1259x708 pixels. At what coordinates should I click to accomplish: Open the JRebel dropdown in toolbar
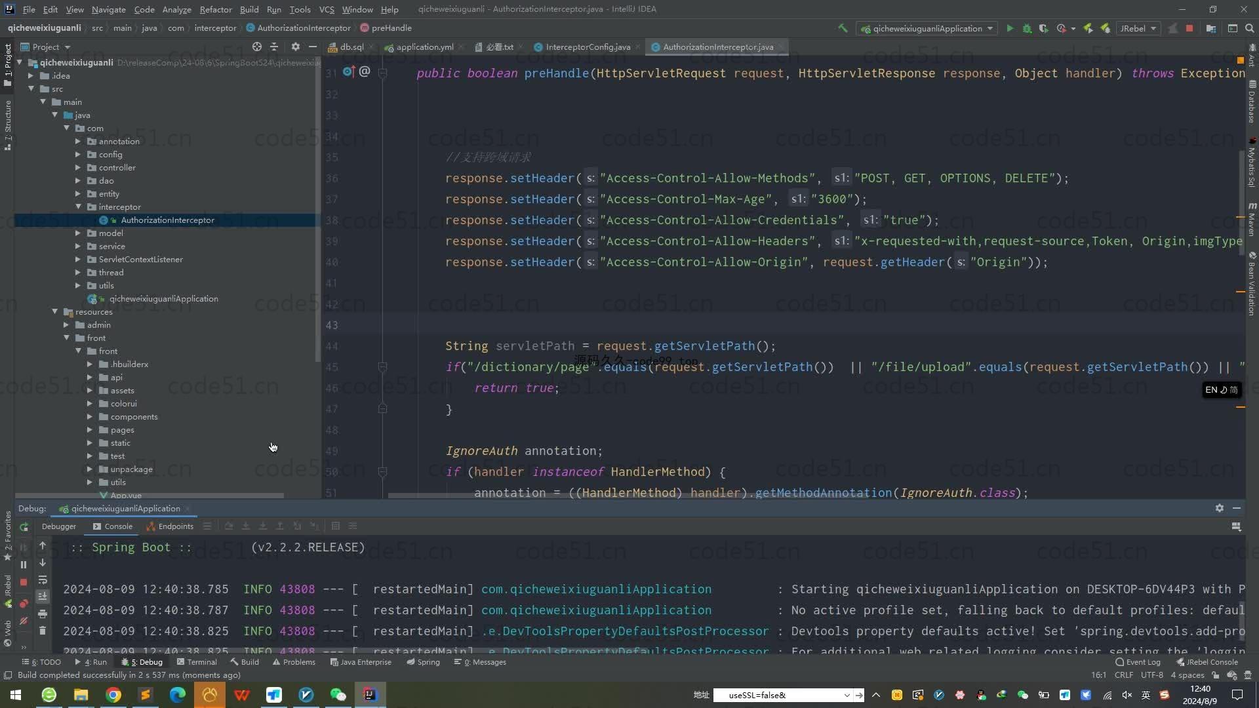tap(1138, 28)
